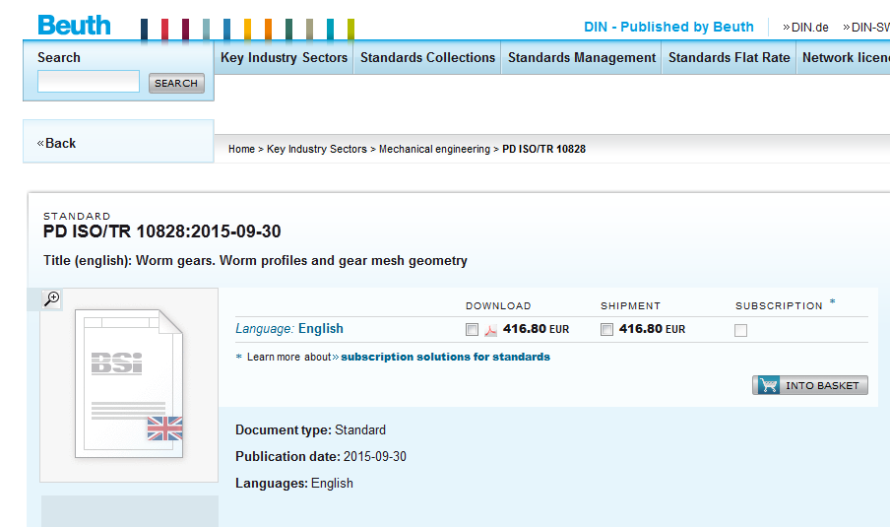Click the Search text field
Viewport: 890px width, 527px height.
click(x=89, y=81)
